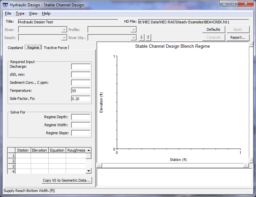
Task: Select the Copeland tab
Action: [15, 48]
